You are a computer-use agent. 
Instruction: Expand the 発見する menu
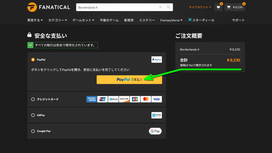pos(35,20)
